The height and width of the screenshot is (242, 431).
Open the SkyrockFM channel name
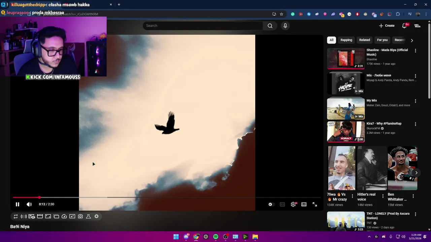click(374, 128)
